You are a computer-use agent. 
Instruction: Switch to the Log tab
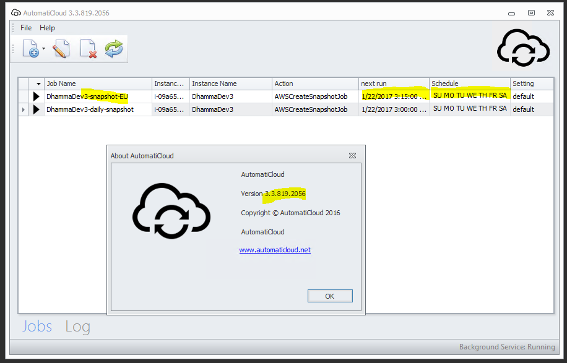[x=77, y=327]
